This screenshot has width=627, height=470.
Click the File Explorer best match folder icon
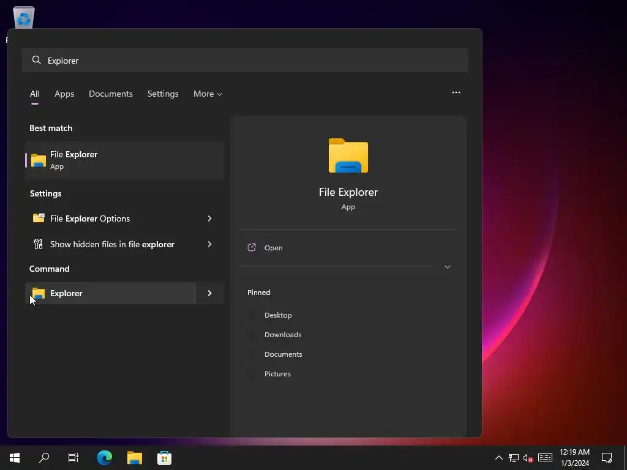pyautogui.click(x=39, y=160)
